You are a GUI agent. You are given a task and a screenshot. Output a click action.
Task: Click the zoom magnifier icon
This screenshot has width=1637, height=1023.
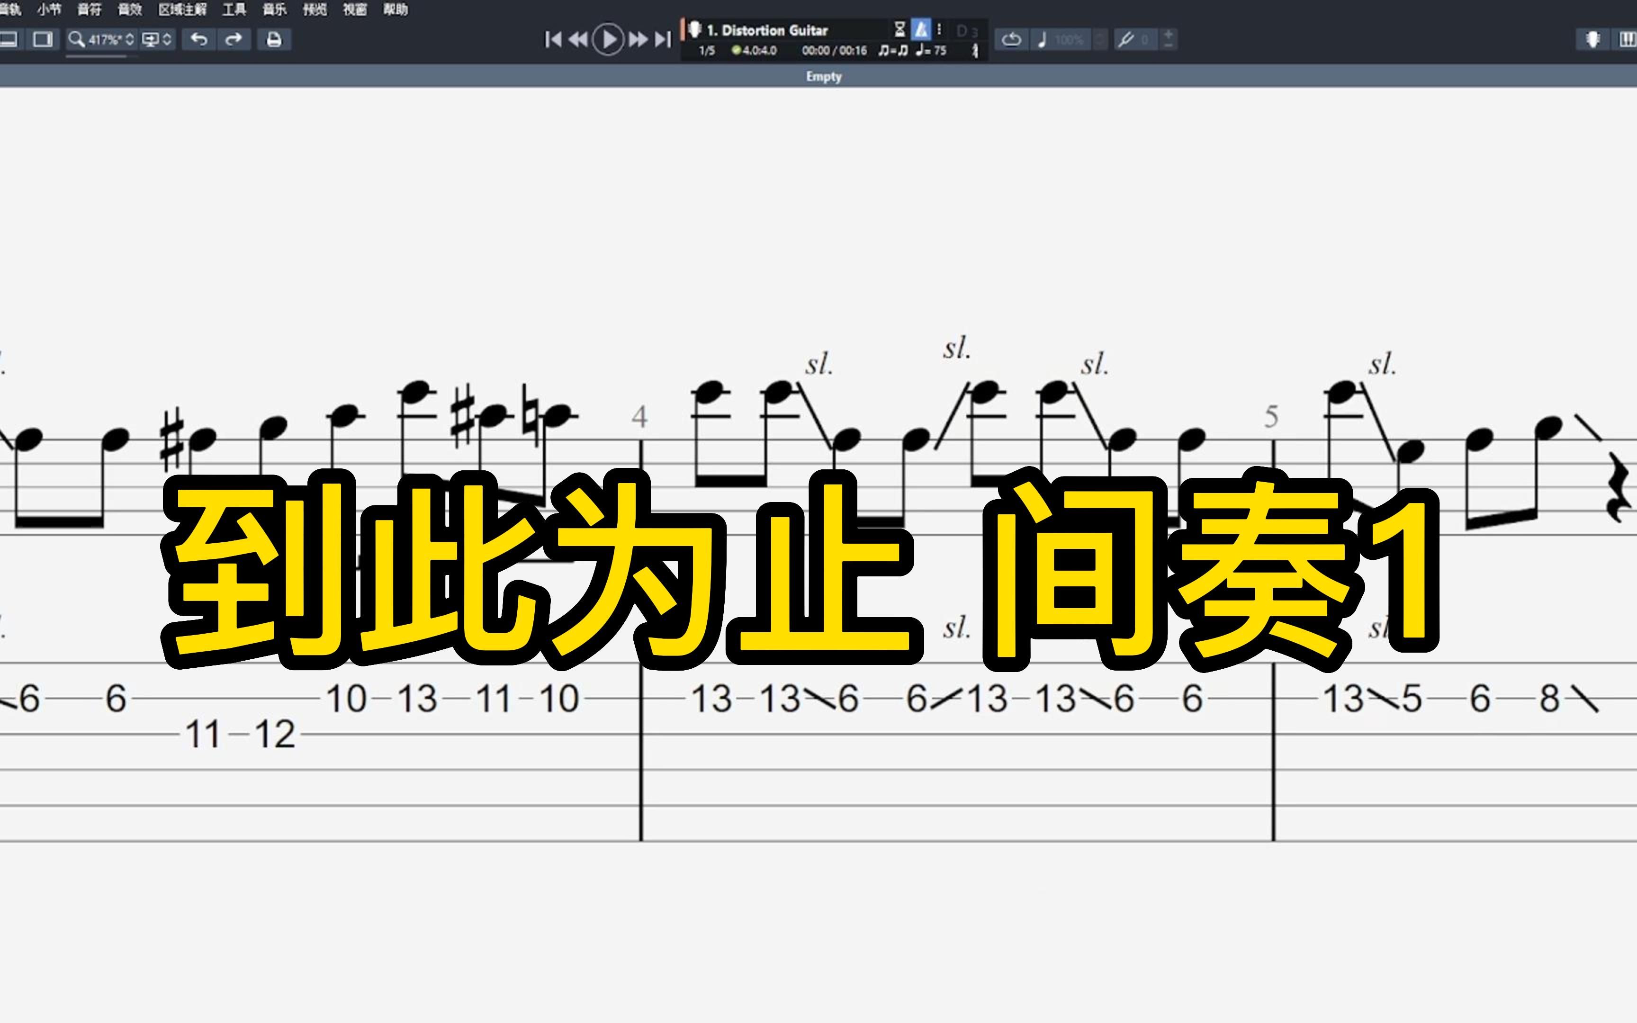point(76,39)
